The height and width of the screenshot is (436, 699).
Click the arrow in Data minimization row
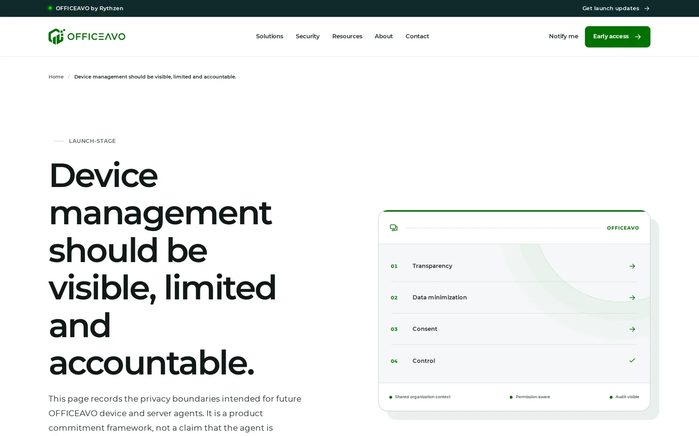tap(632, 297)
